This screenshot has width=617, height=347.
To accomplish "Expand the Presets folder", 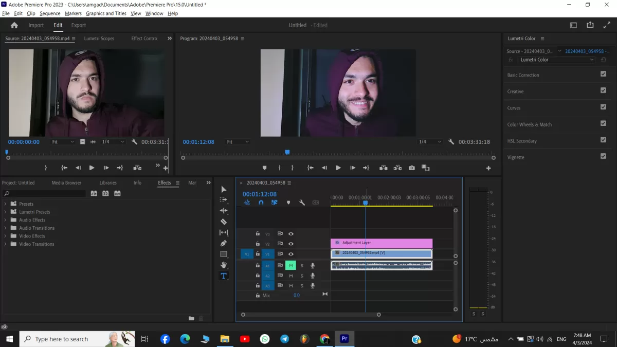I will [6, 204].
